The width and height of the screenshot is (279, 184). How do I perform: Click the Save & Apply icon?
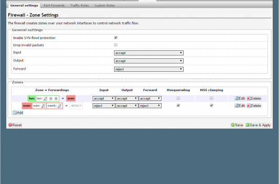click(x=248, y=125)
